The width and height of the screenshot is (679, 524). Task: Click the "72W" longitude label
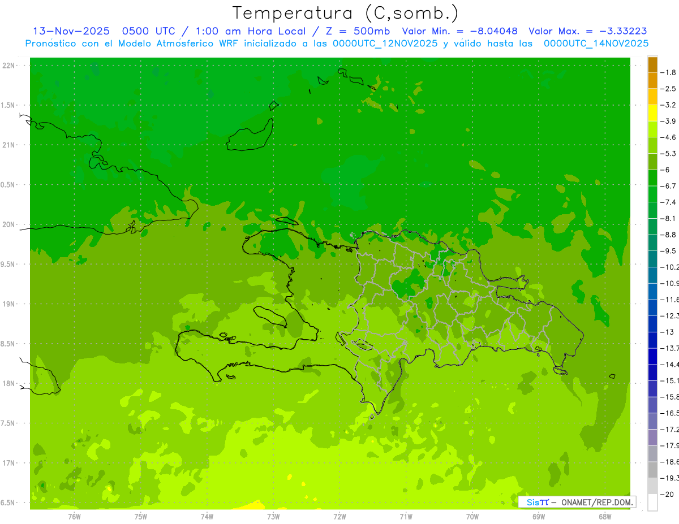(339, 516)
